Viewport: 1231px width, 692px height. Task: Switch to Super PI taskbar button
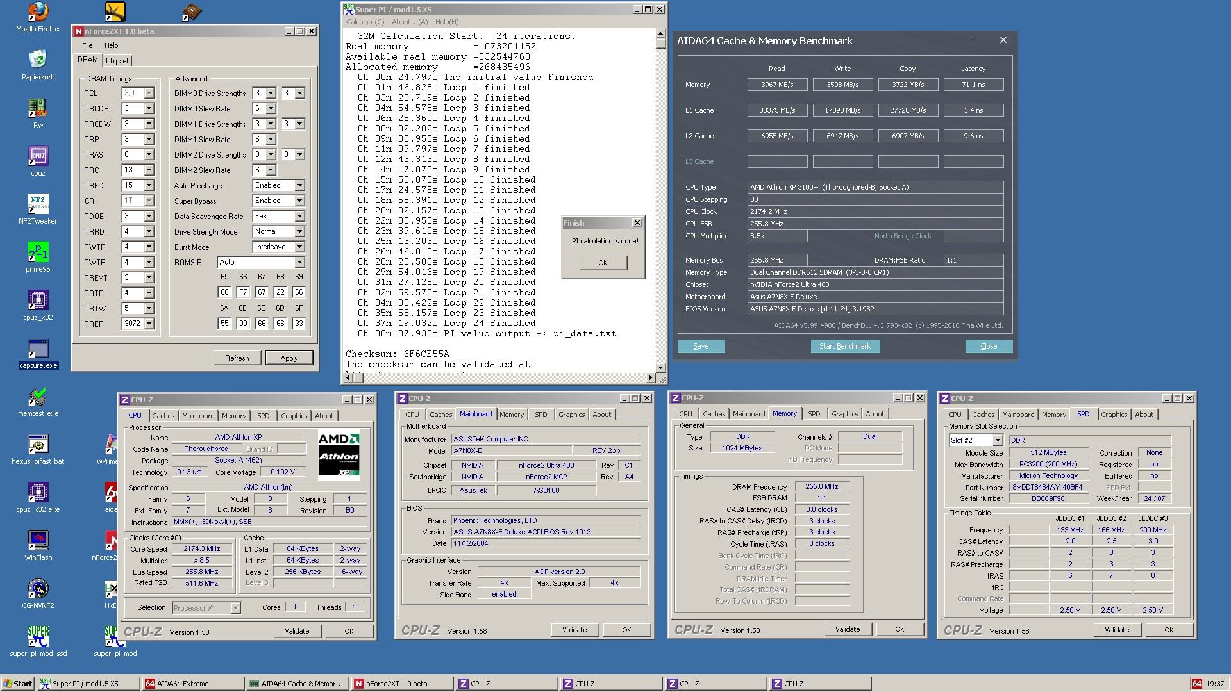tap(88, 684)
